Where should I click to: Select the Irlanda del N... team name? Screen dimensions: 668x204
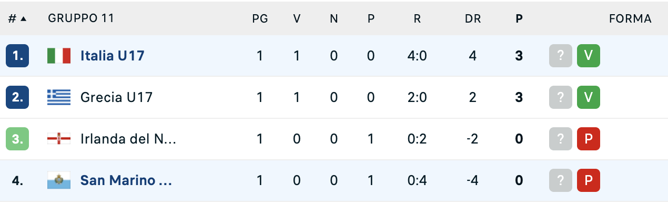point(128,139)
